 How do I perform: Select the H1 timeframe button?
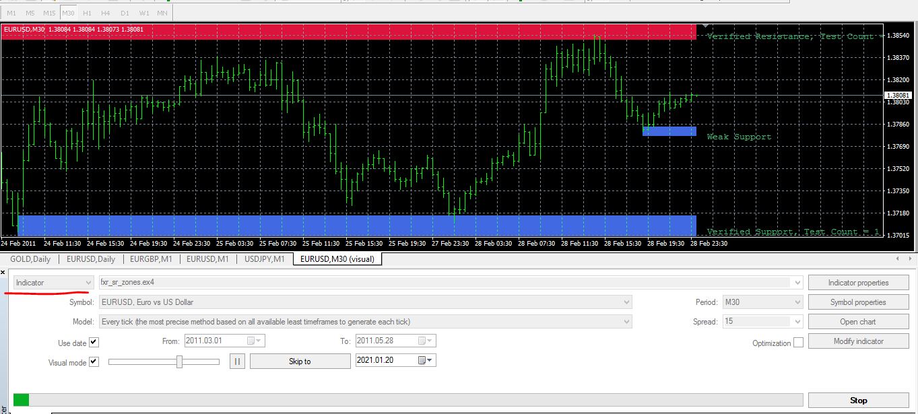(87, 13)
